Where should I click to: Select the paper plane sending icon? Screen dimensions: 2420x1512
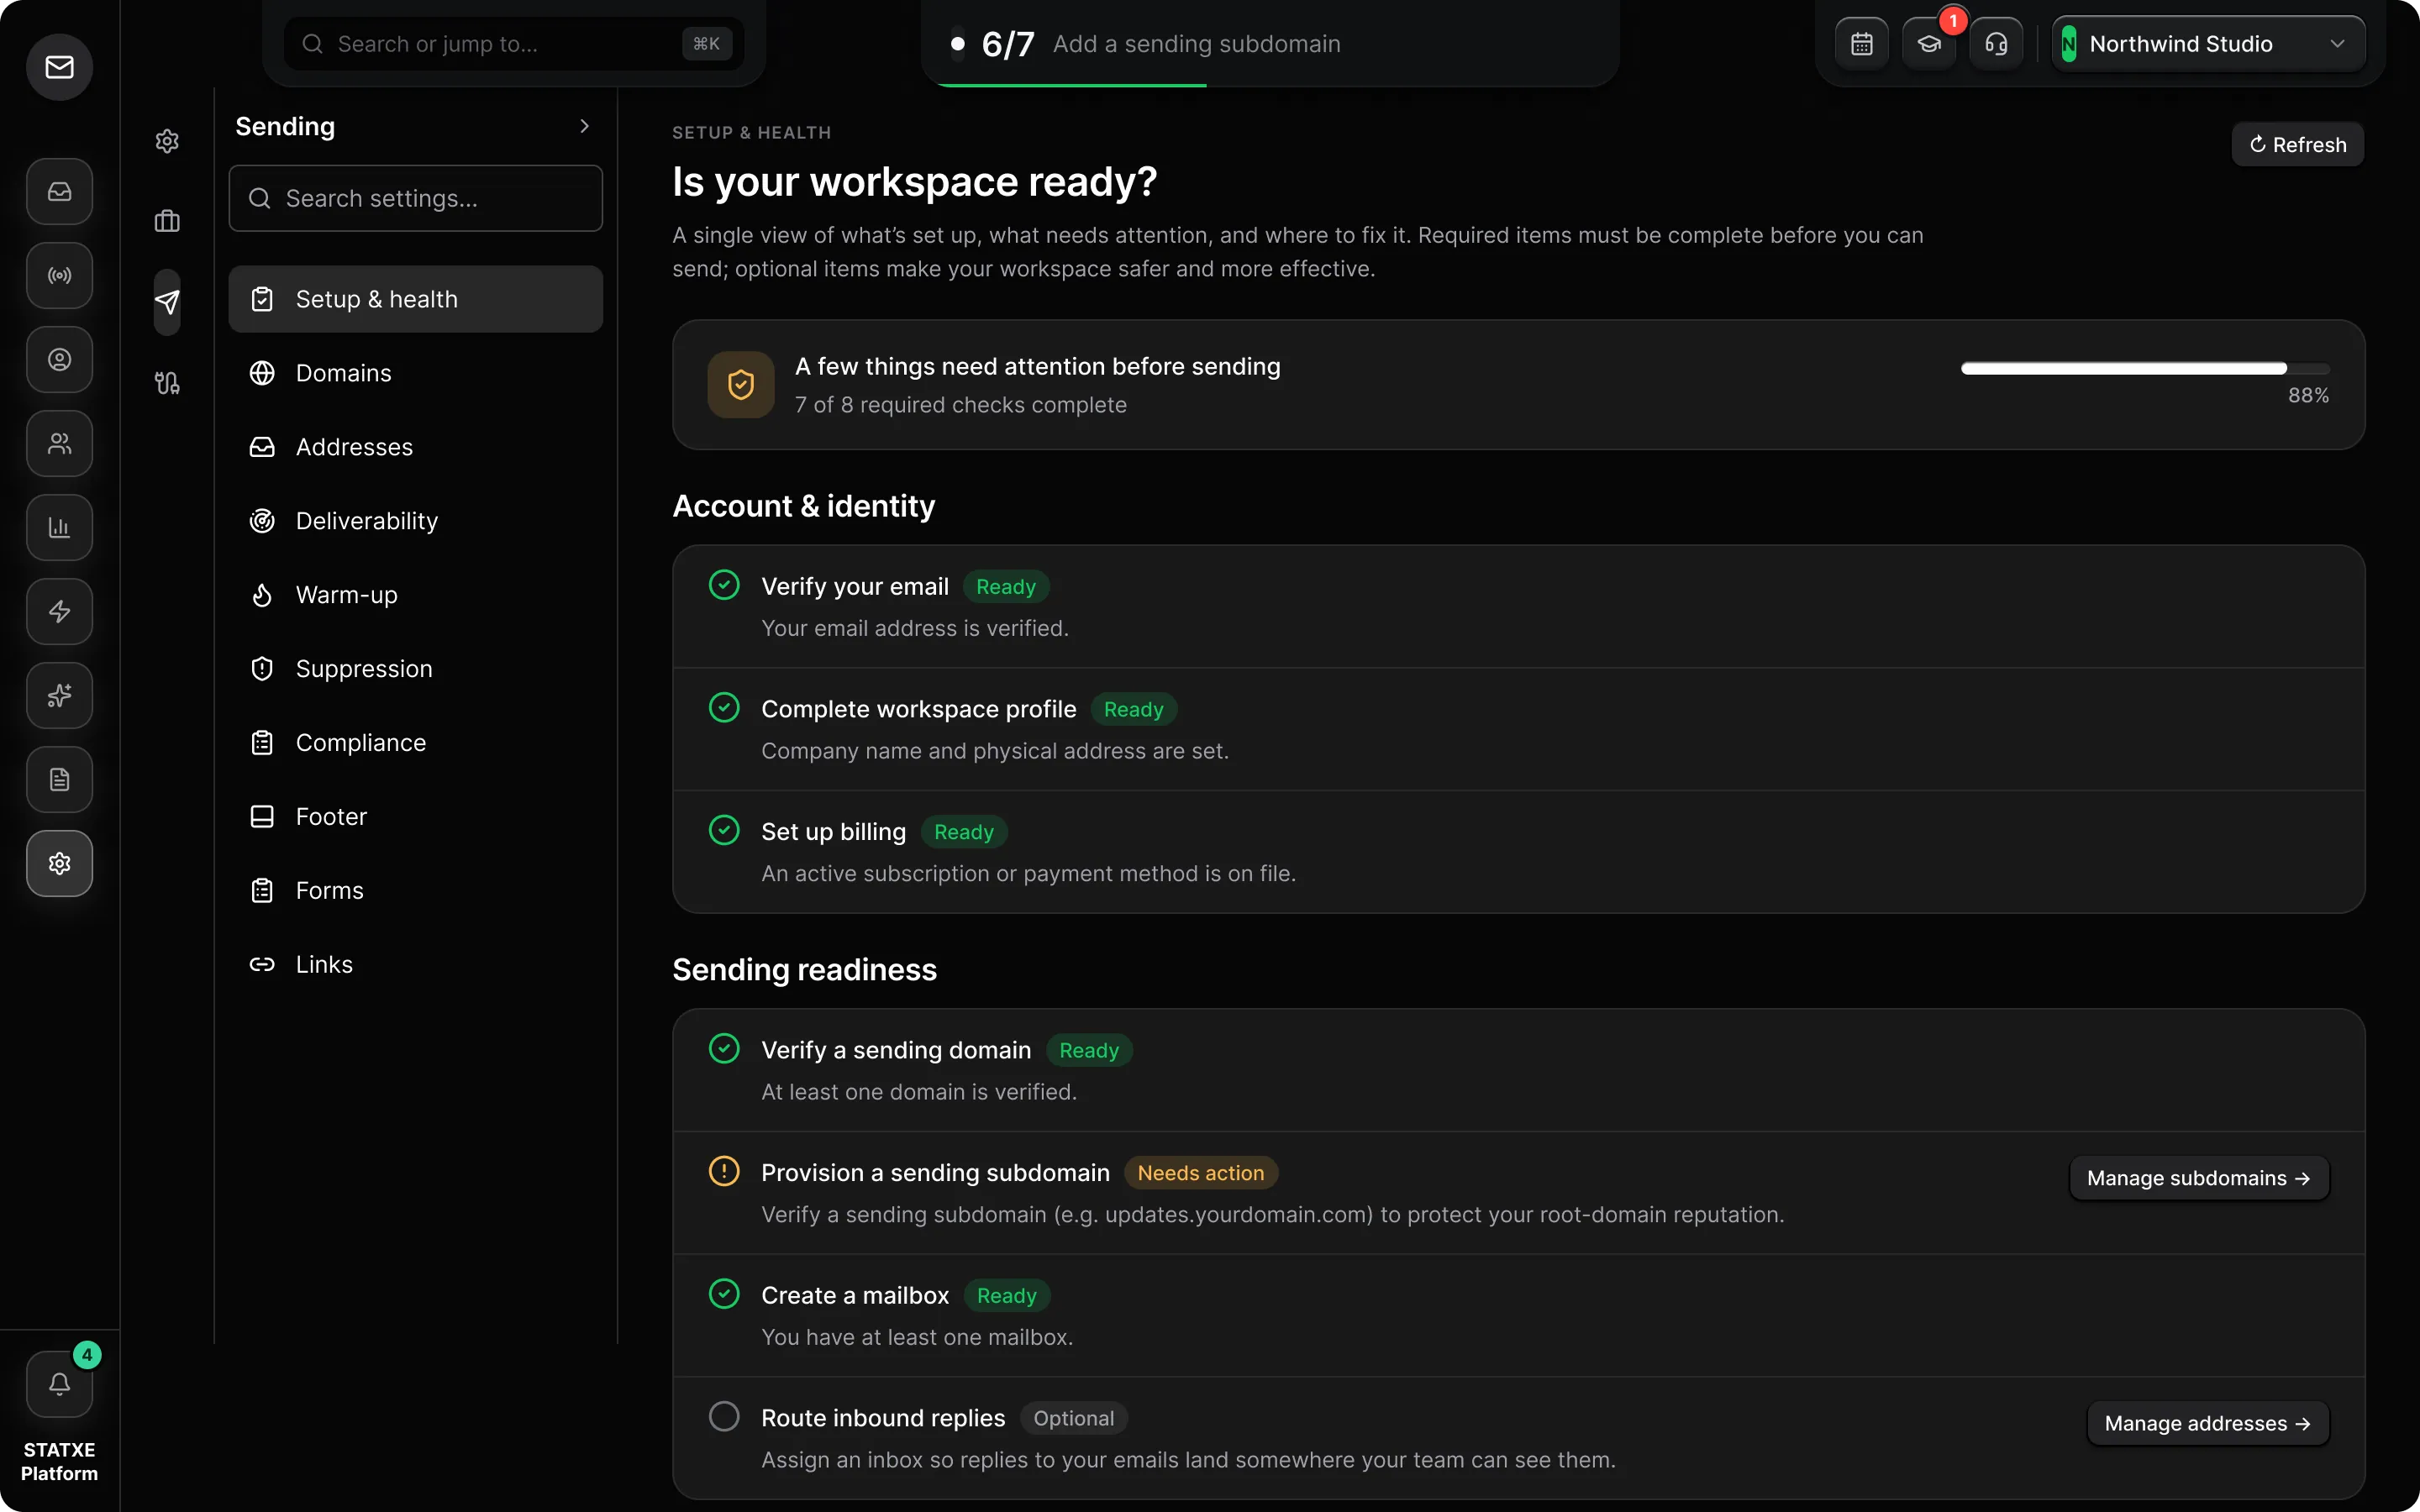coord(167,302)
